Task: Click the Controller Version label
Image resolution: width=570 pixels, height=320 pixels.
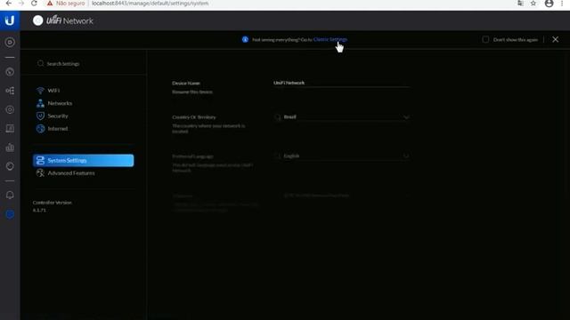Action: click(x=52, y=203)
